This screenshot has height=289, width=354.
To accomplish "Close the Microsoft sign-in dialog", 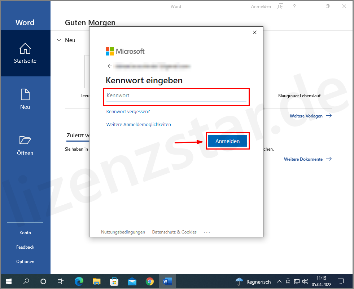I will point(255,32).
